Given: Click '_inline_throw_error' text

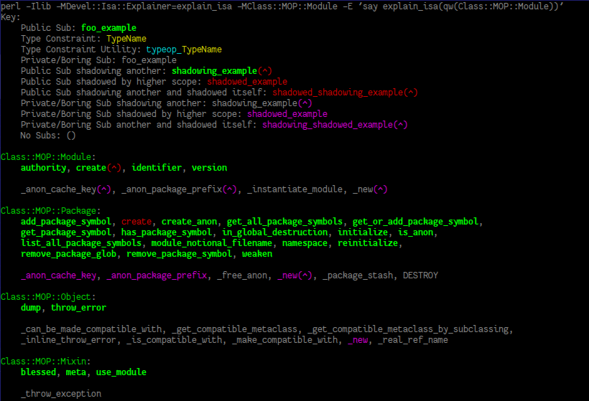Looking at the screenshot, I should click(69, 340).
